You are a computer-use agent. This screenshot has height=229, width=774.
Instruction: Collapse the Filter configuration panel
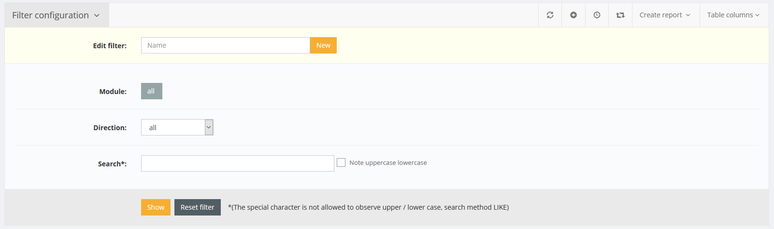pos(56,15)
